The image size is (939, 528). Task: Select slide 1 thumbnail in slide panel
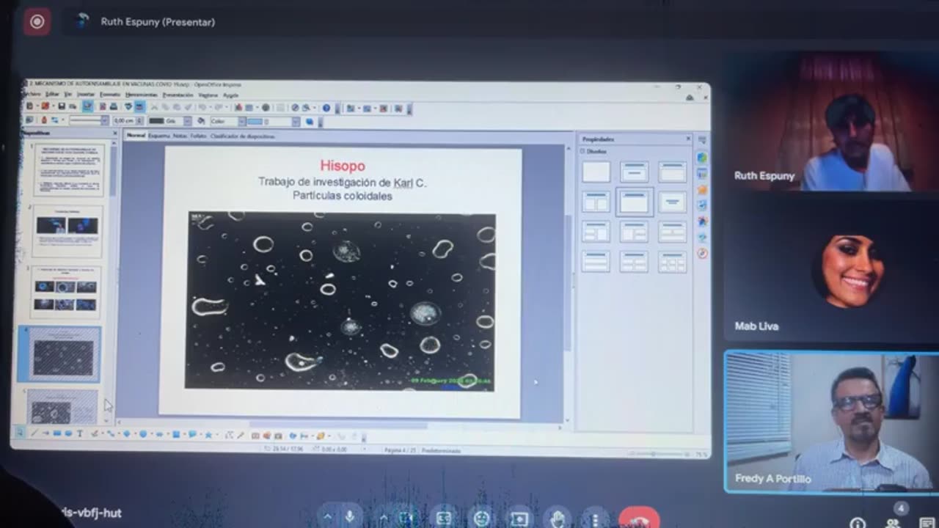click(69, 169)
